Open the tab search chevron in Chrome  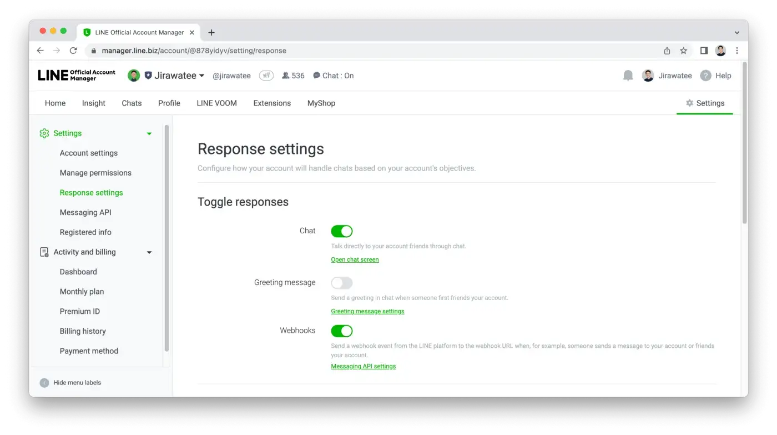(737, 33)
